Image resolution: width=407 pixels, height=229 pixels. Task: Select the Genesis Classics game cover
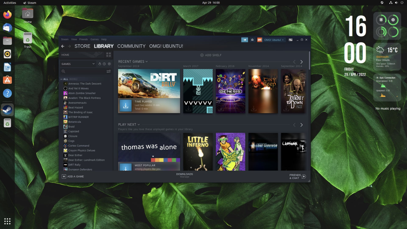230,91
